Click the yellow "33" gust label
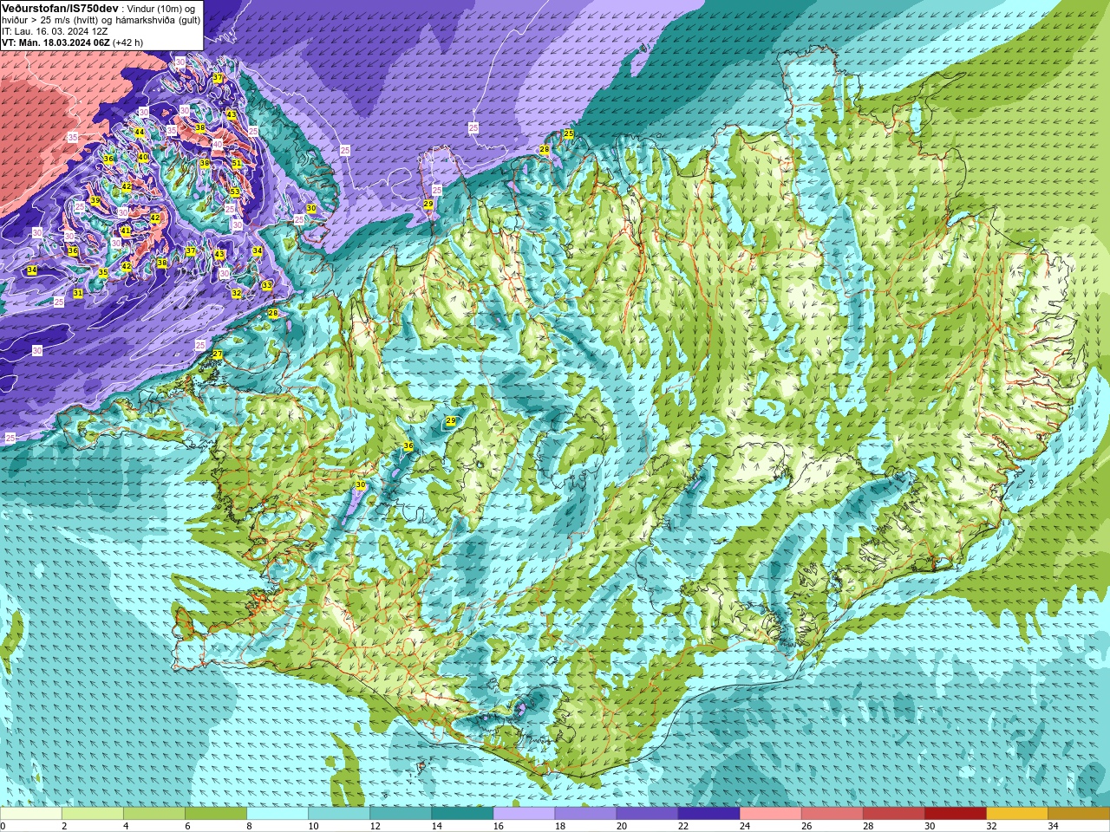1110x832 pixels. click(x=267, y=285)
